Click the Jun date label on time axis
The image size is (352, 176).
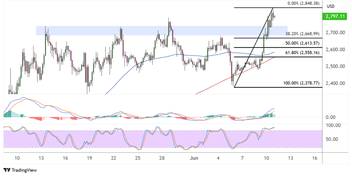coord(194,158)
